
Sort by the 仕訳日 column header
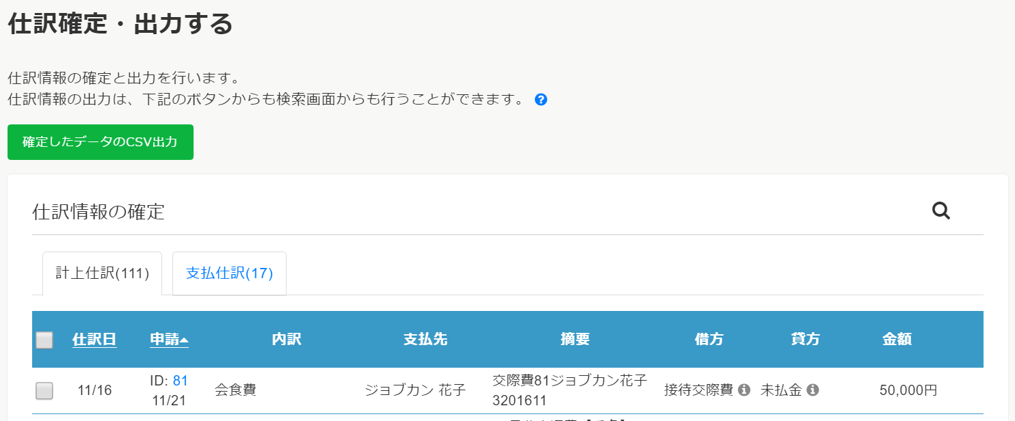(94, 339)
